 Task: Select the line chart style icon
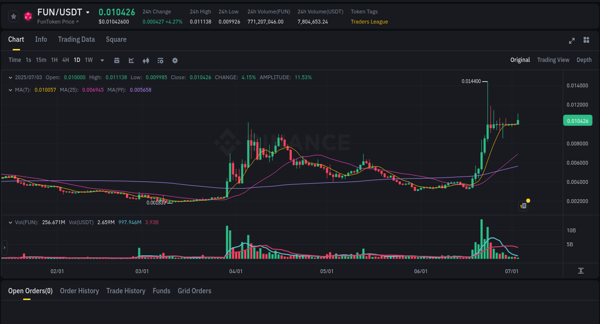[x=131, y=60]
